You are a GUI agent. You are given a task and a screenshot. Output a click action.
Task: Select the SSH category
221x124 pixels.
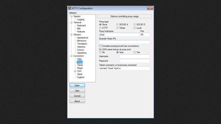[x=79, y=71]
